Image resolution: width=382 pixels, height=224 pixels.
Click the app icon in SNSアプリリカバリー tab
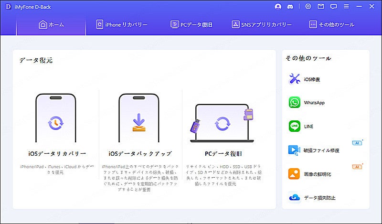[235, 24]
